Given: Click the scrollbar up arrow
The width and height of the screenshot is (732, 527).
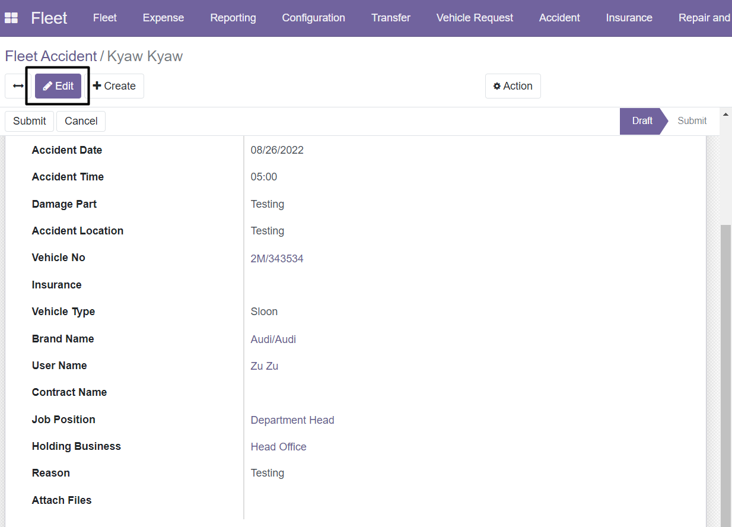Looking at the screenshot, I should coord(725,113).
